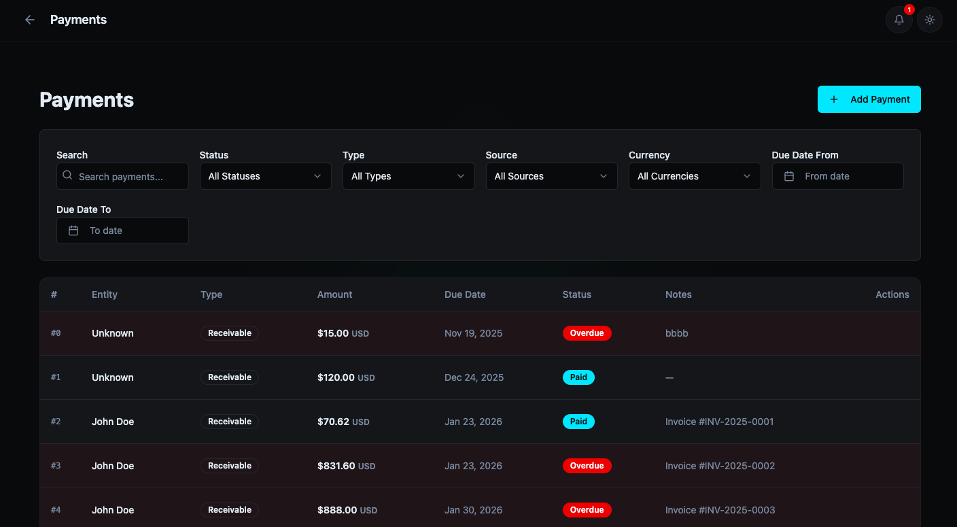Viewport: 957px width, 527px height.
Task: Click the Nov 19, 2025 due date
Action: click(x=473, y=333)
